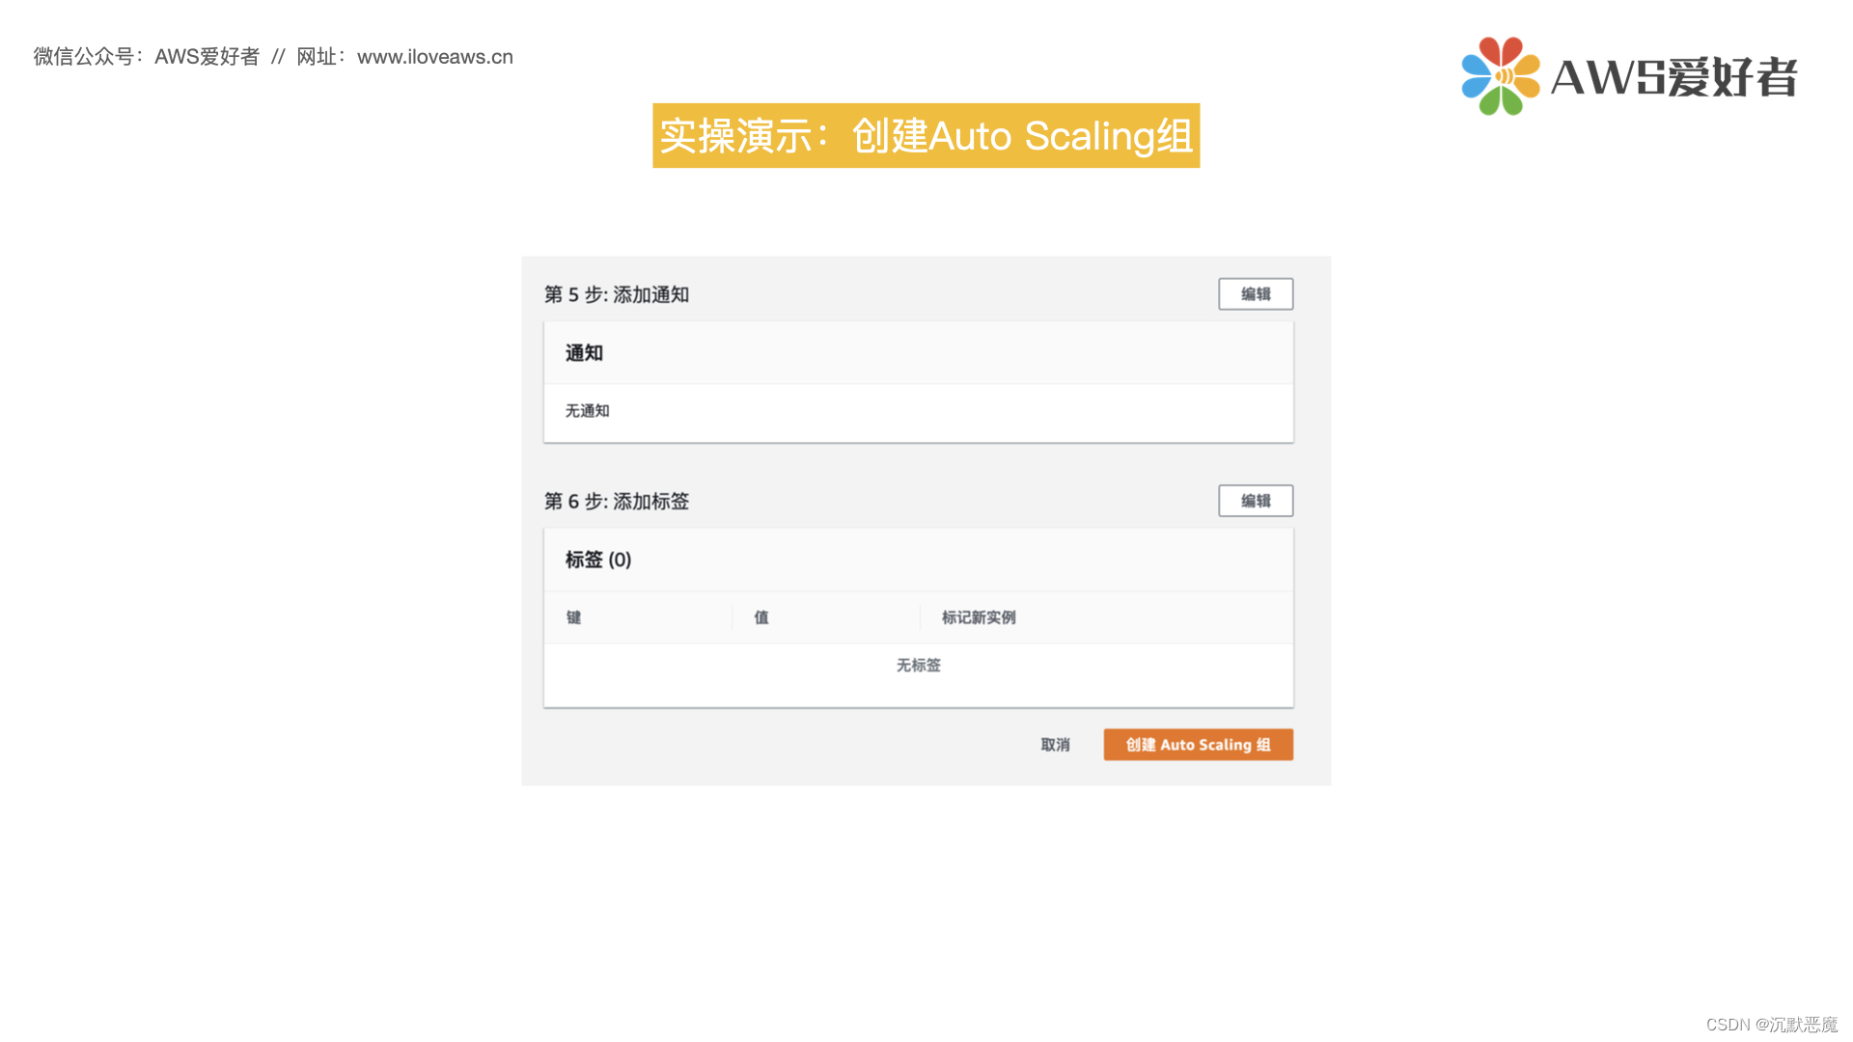Click the www.iloveaws.cn website address text
1853x1042 pixels.
pos(435,57)
